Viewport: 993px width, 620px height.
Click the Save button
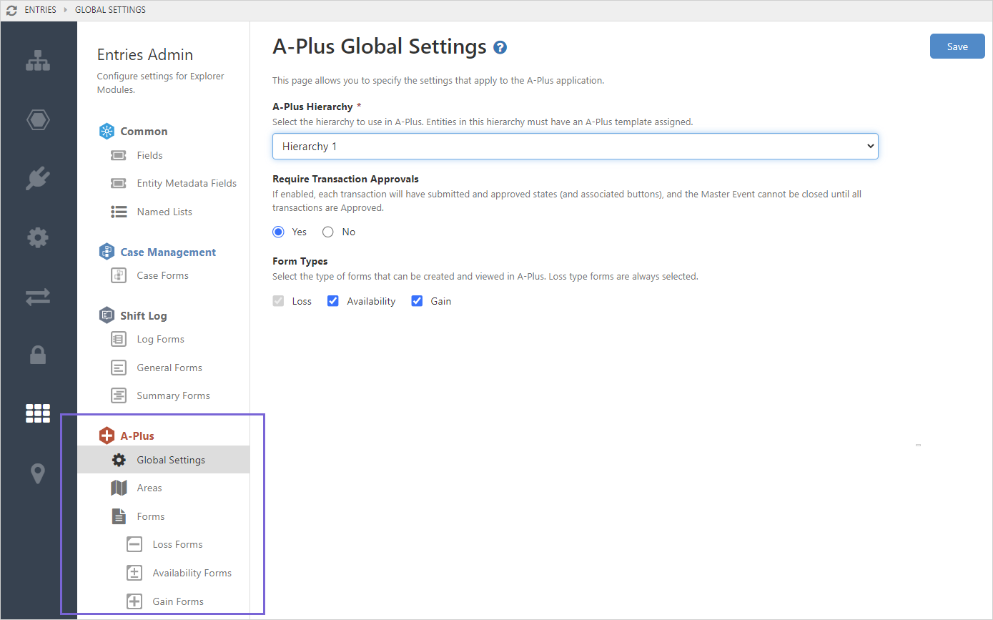pyautogui.click(x=957, y=46)
